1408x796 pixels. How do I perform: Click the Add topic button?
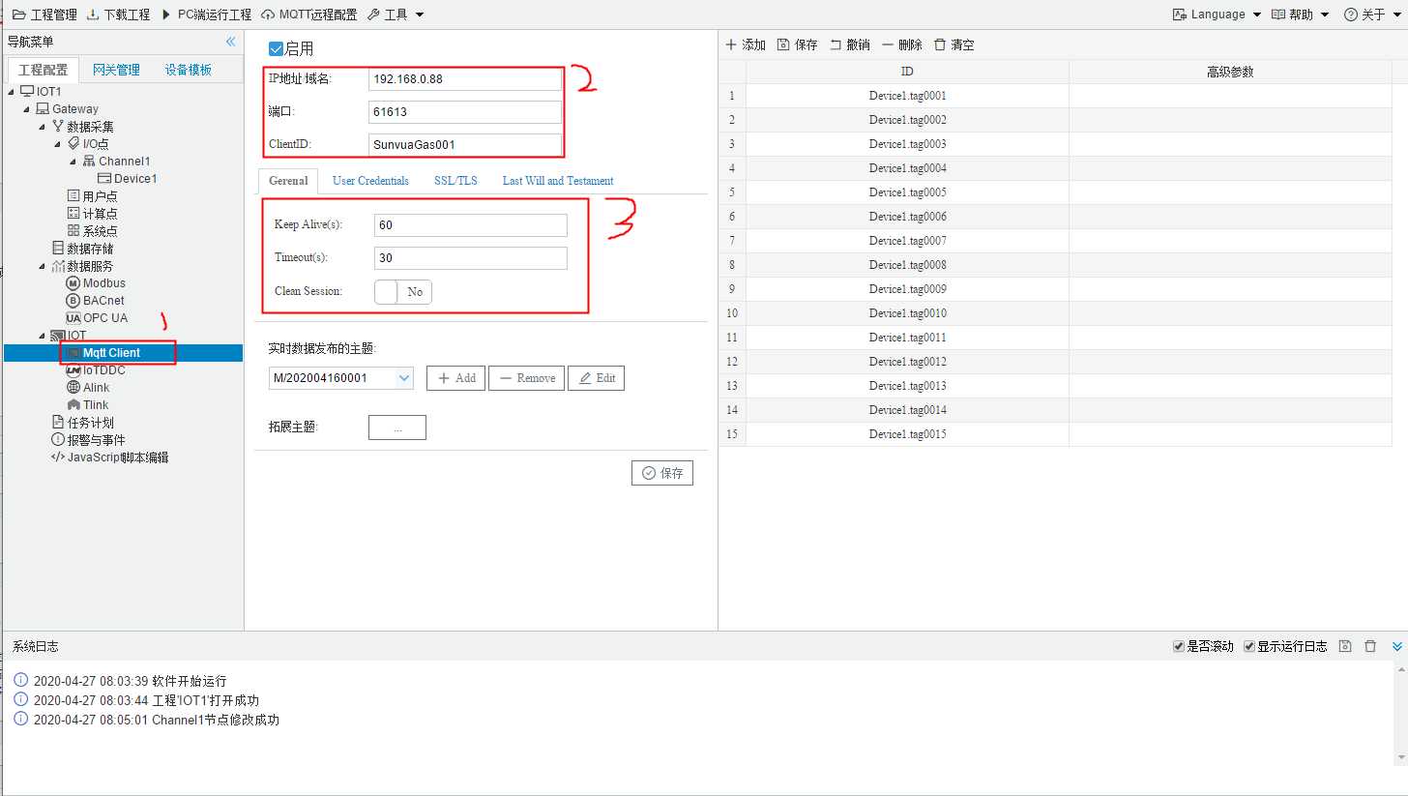click(456, 378)
